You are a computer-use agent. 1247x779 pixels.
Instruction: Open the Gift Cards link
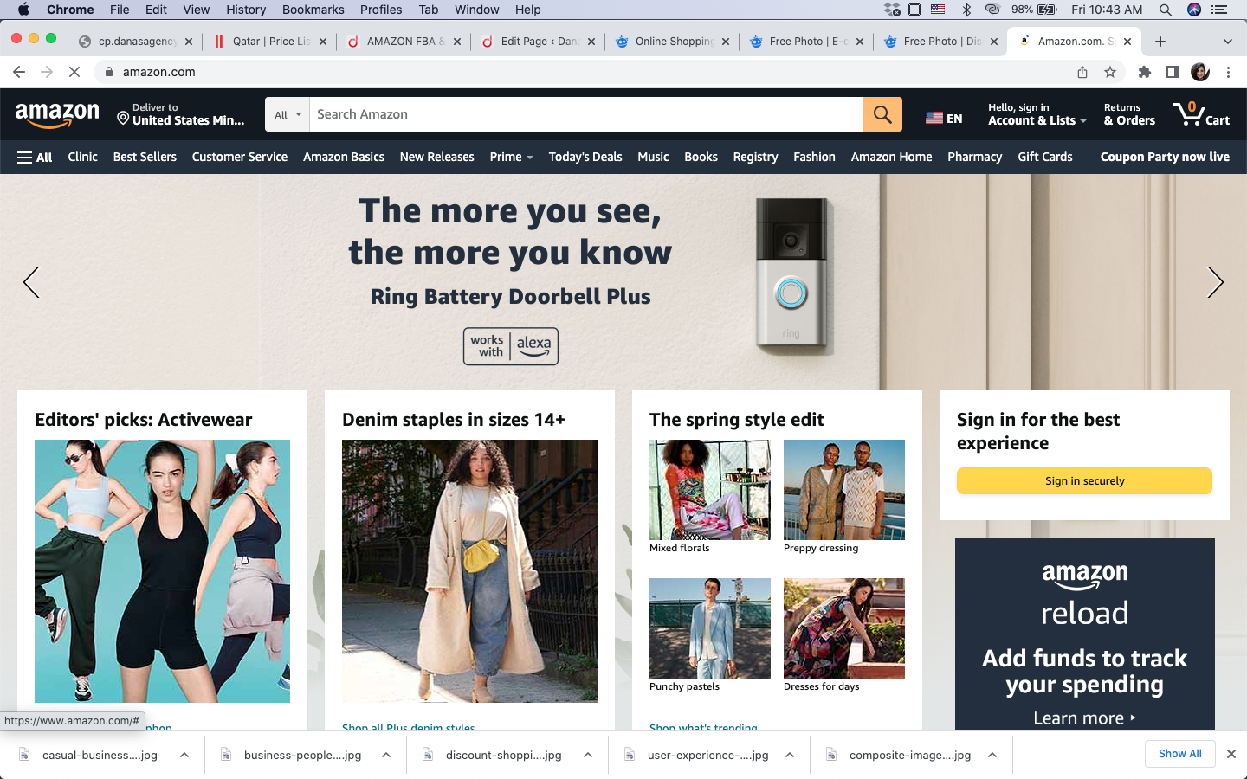(x=1044, y=158)
